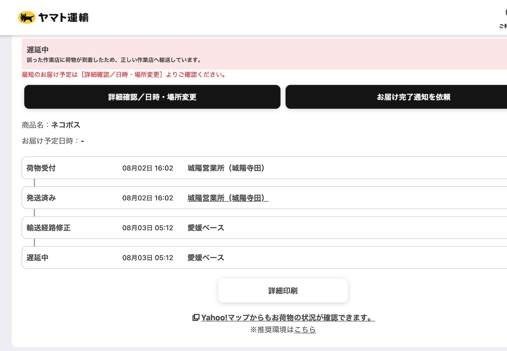Click 愛媛ベース in 輸送経路修正 row
The width and height of the screenshot is (507, 351).
click(206, 228)
